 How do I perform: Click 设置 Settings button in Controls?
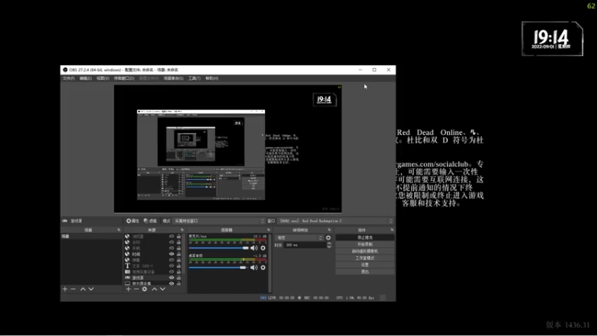pyautogui.click(x=365, y=265)
